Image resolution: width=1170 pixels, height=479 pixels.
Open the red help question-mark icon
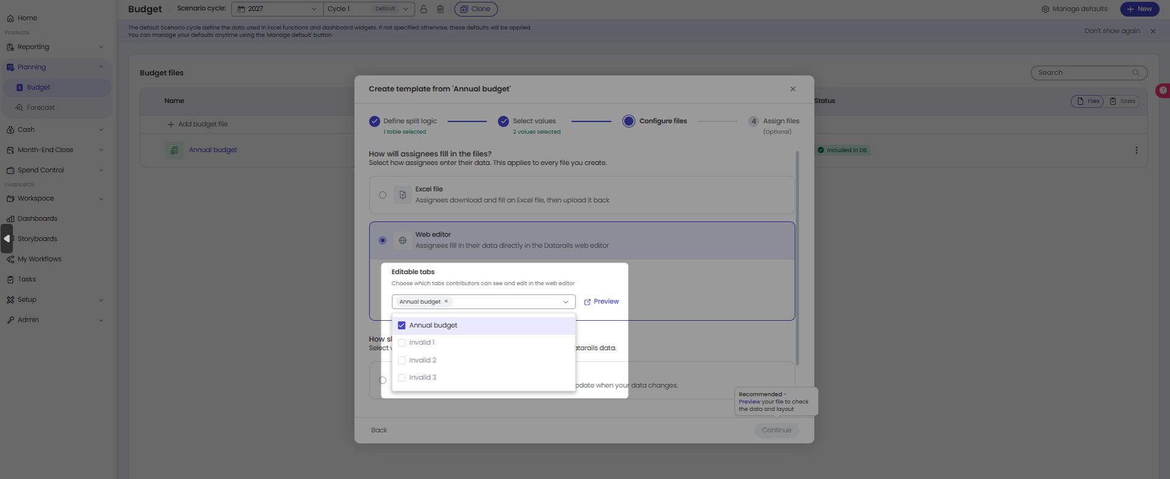point(1163,90)
